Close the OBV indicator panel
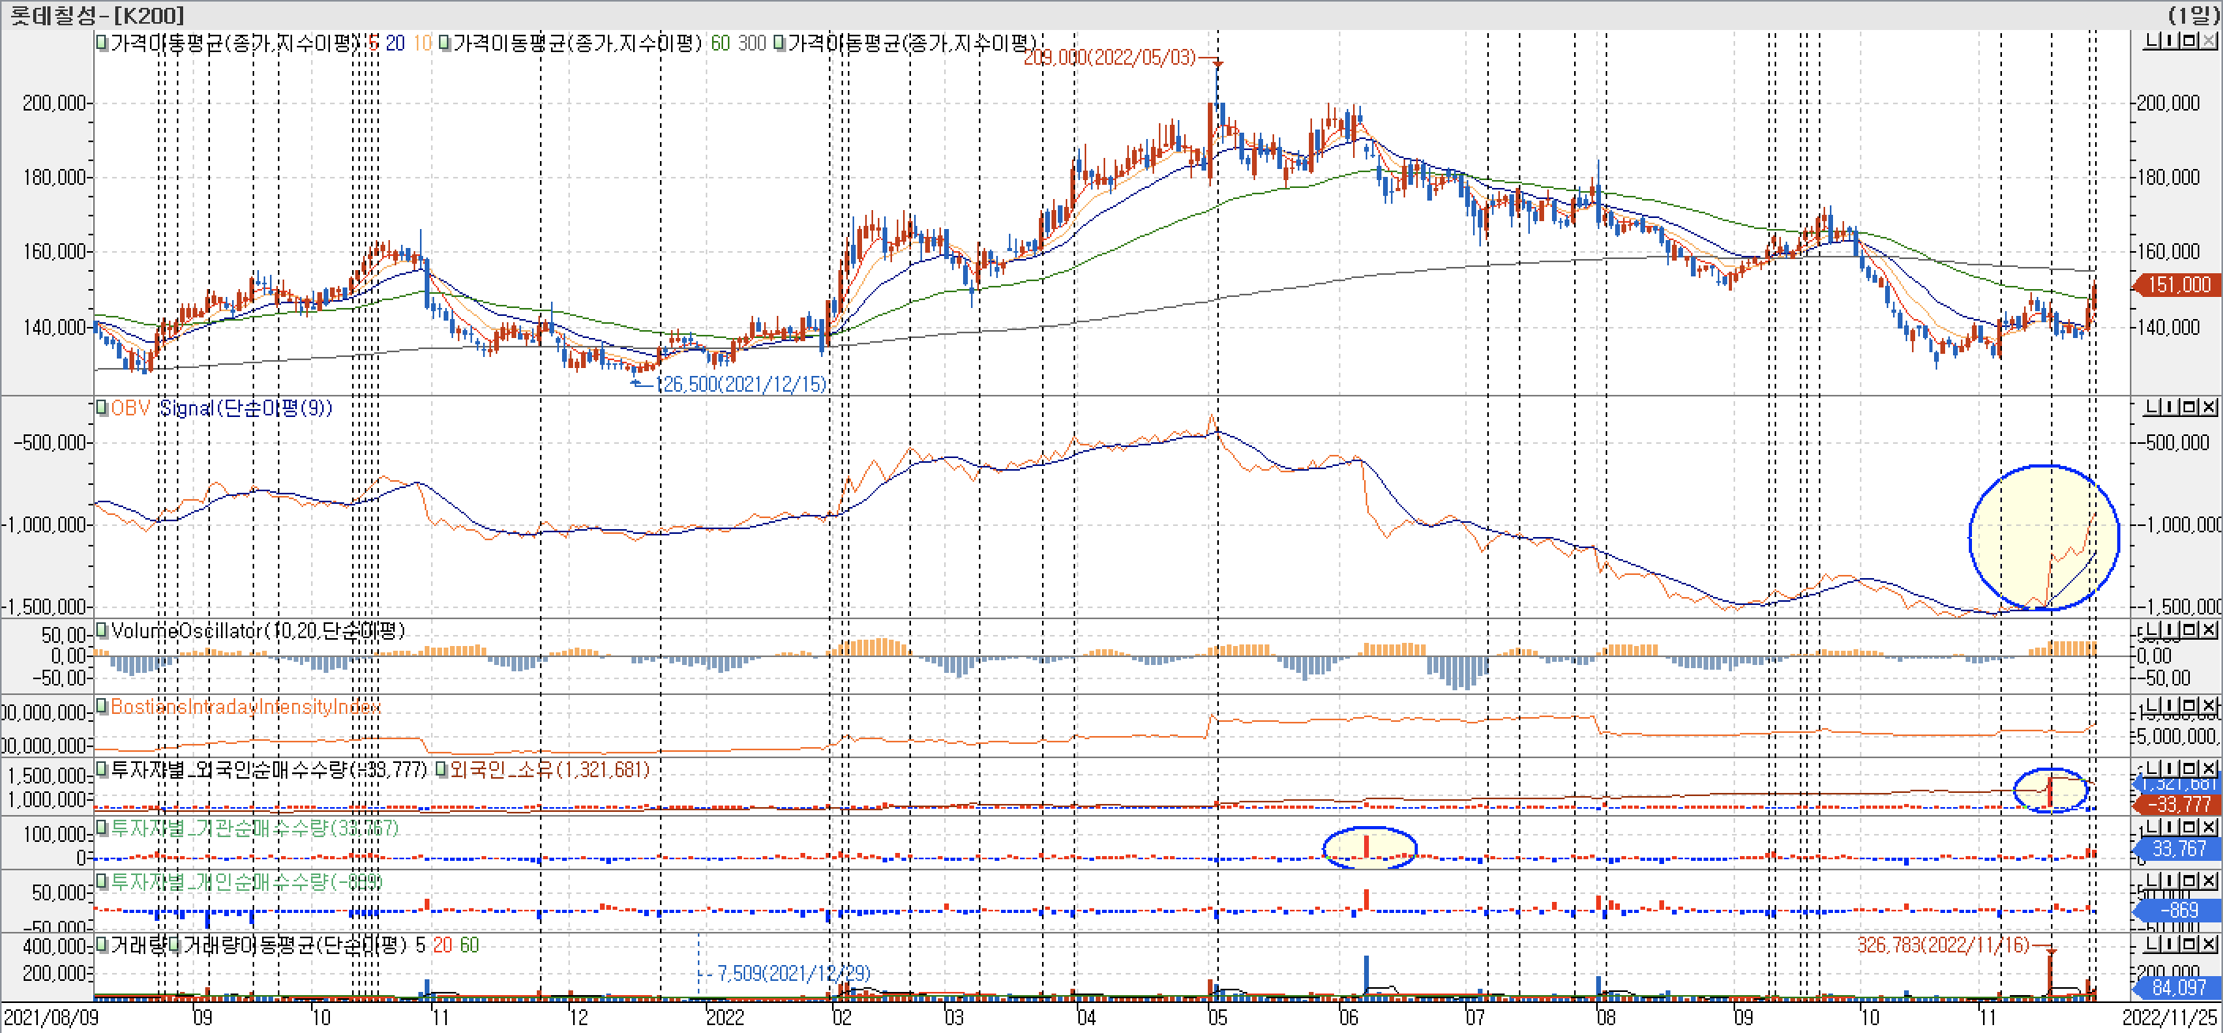 pyautogui.click(x=2210, y=407)
